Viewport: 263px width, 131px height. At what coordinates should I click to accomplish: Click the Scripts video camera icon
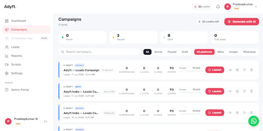click(7, 65)
